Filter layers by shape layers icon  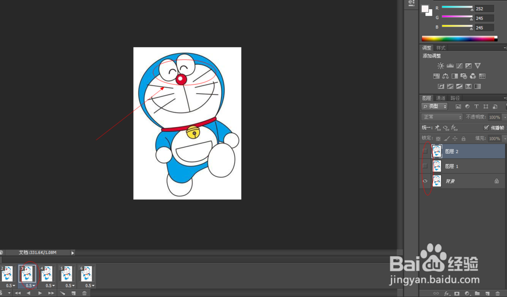tap(486, 106)
